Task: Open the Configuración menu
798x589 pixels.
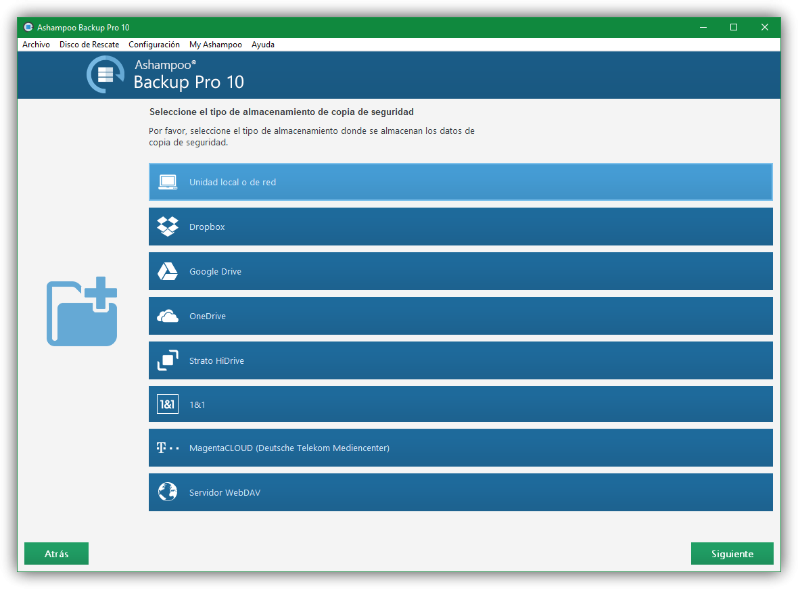Action: [154, 45]
